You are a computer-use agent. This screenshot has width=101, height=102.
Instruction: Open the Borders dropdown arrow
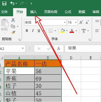55,31
